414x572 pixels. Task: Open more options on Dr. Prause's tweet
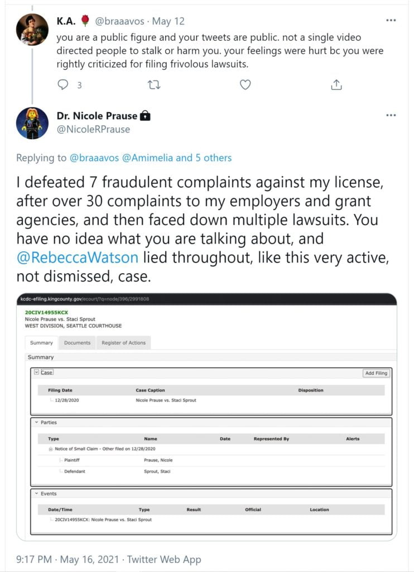click(391, 114)
